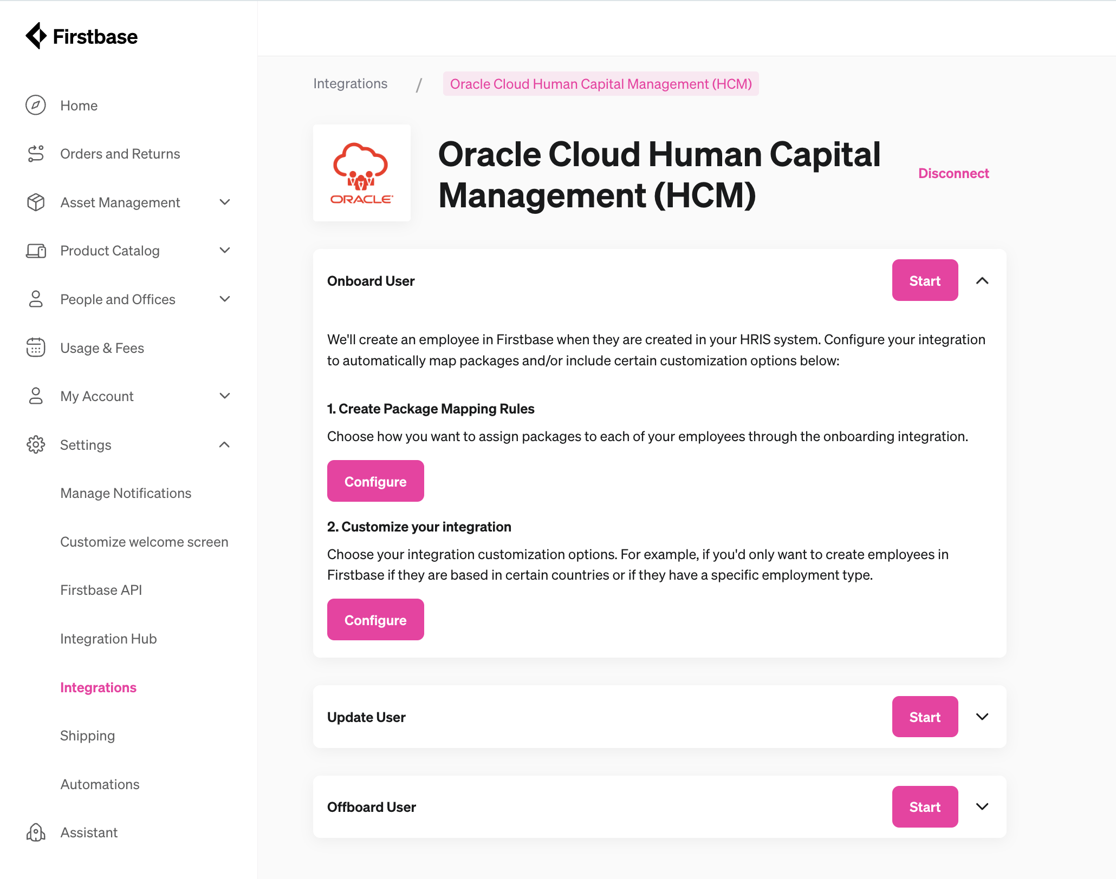Screen dimensions: 1116x879
Task: Click the People and Offices label
Action: click(x=118, y=299)
